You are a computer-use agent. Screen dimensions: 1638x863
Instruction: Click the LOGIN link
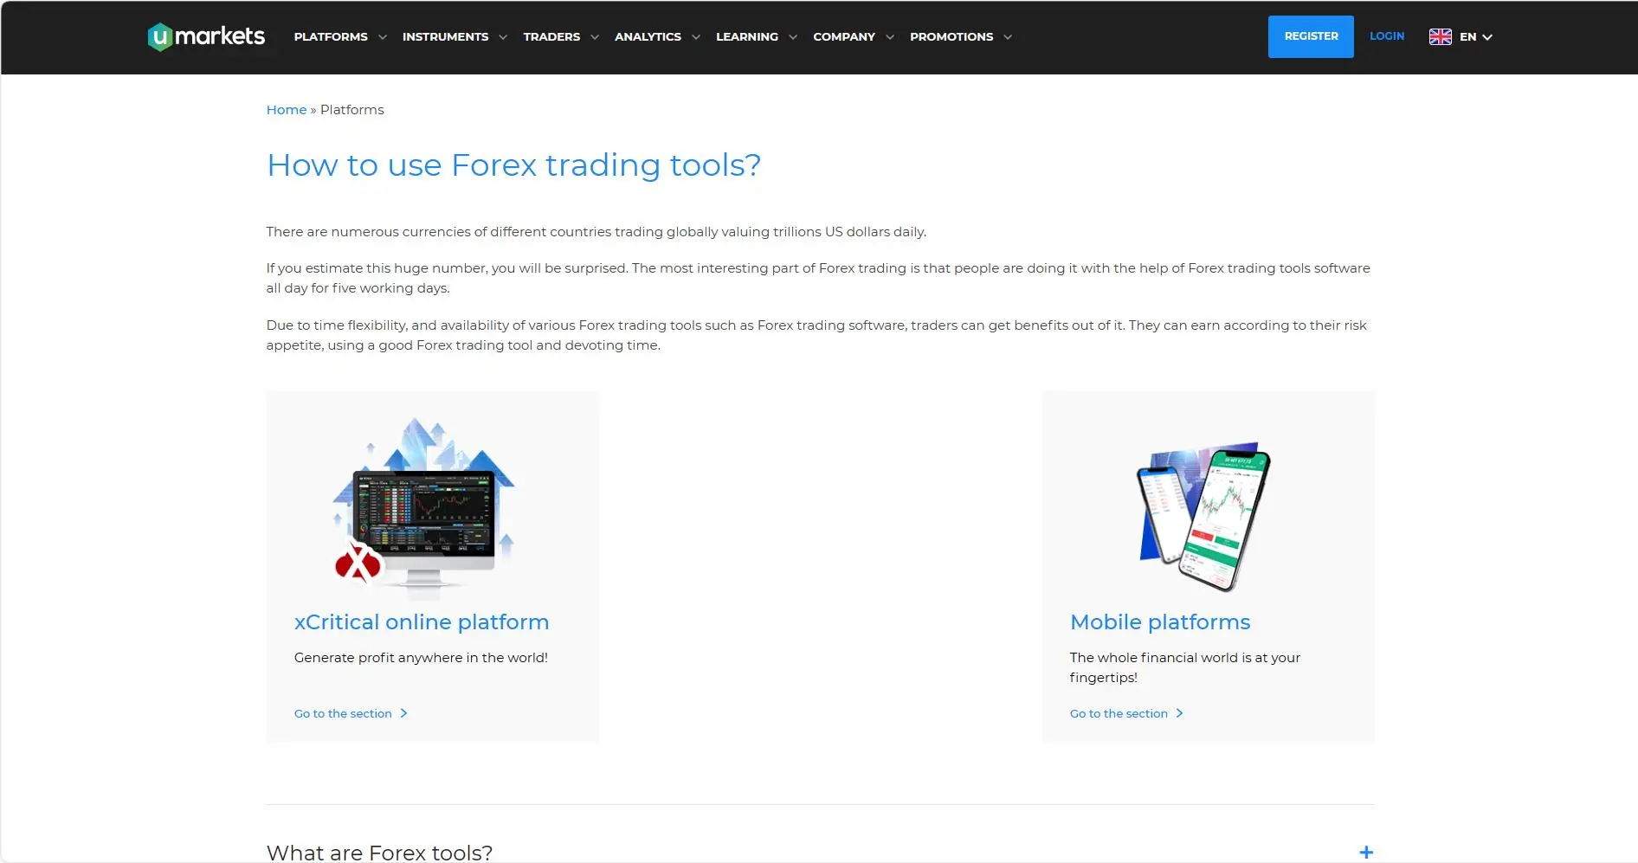pos(1387,36)
